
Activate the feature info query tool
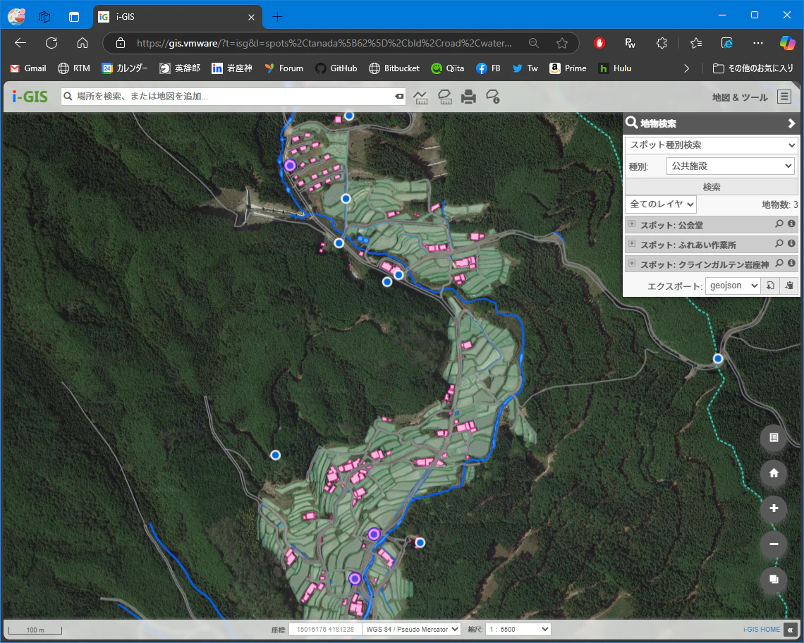tap(493, 97)
